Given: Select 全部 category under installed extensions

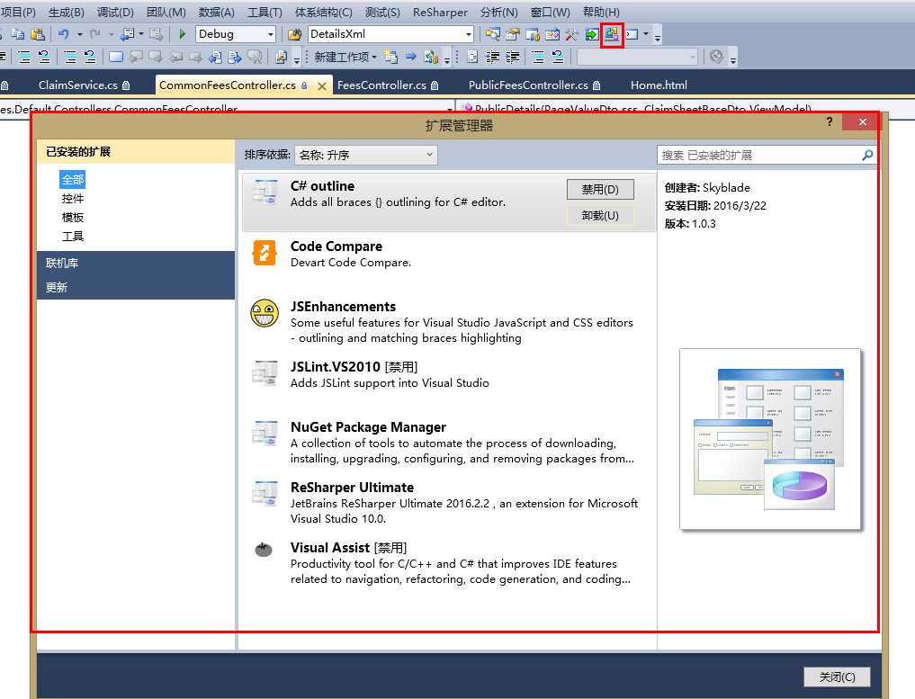Looking at the screenshot, I should (73, 180).
